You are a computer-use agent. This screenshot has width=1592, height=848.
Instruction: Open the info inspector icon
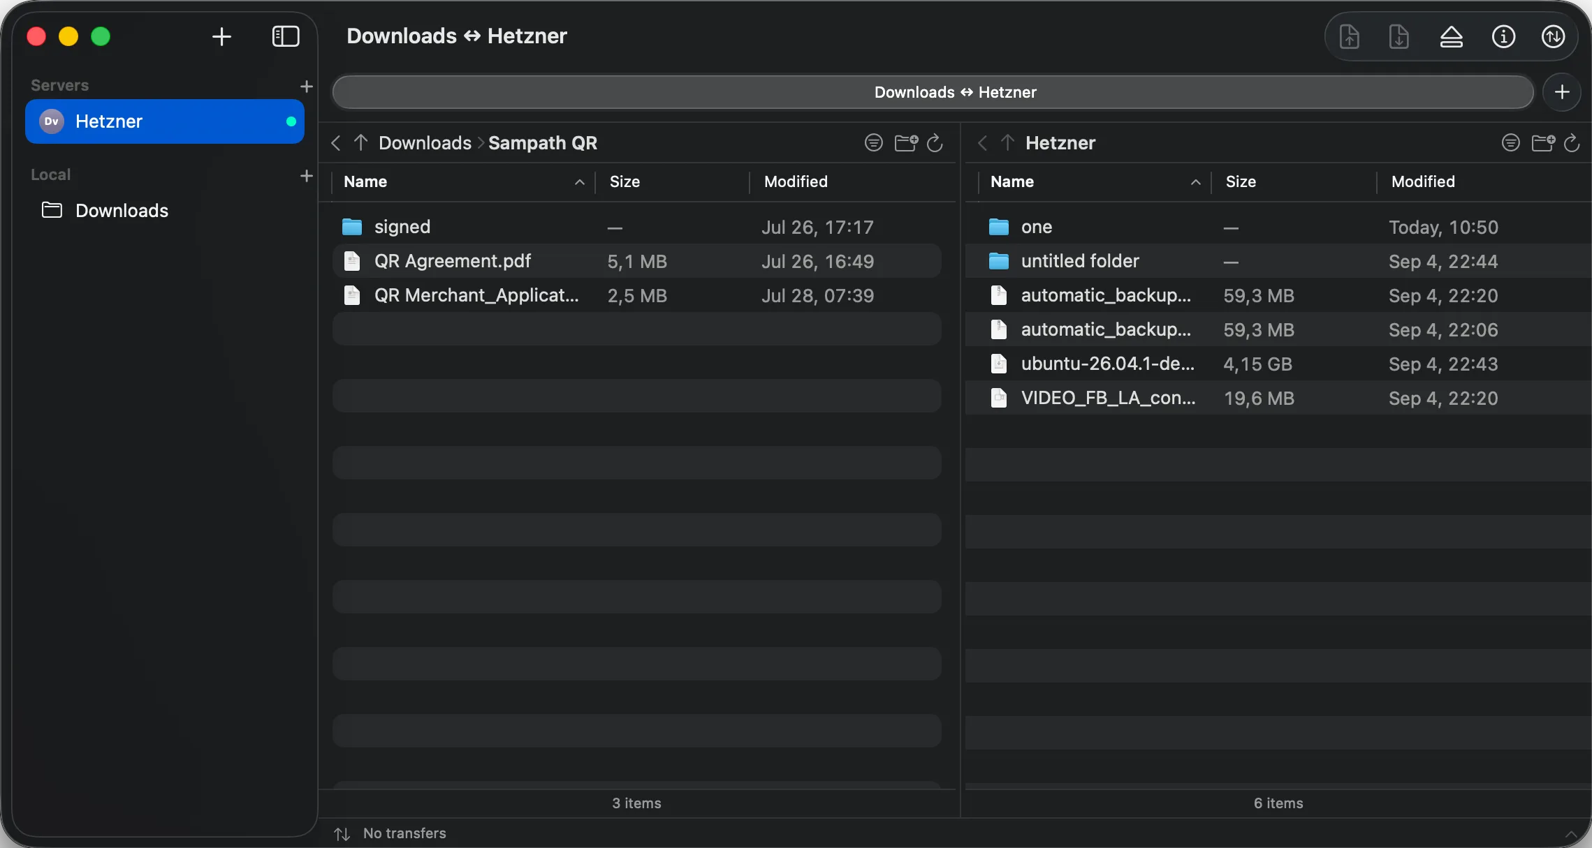coord(1503,36)
